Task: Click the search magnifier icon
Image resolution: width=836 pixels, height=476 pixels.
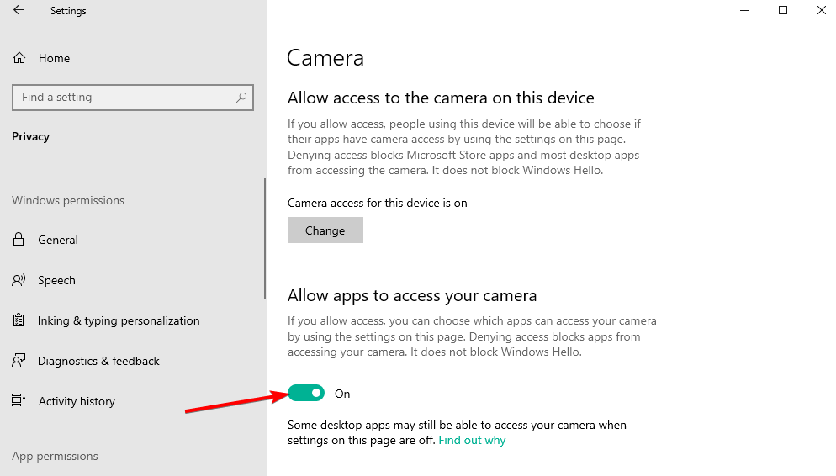Action: 241,97
